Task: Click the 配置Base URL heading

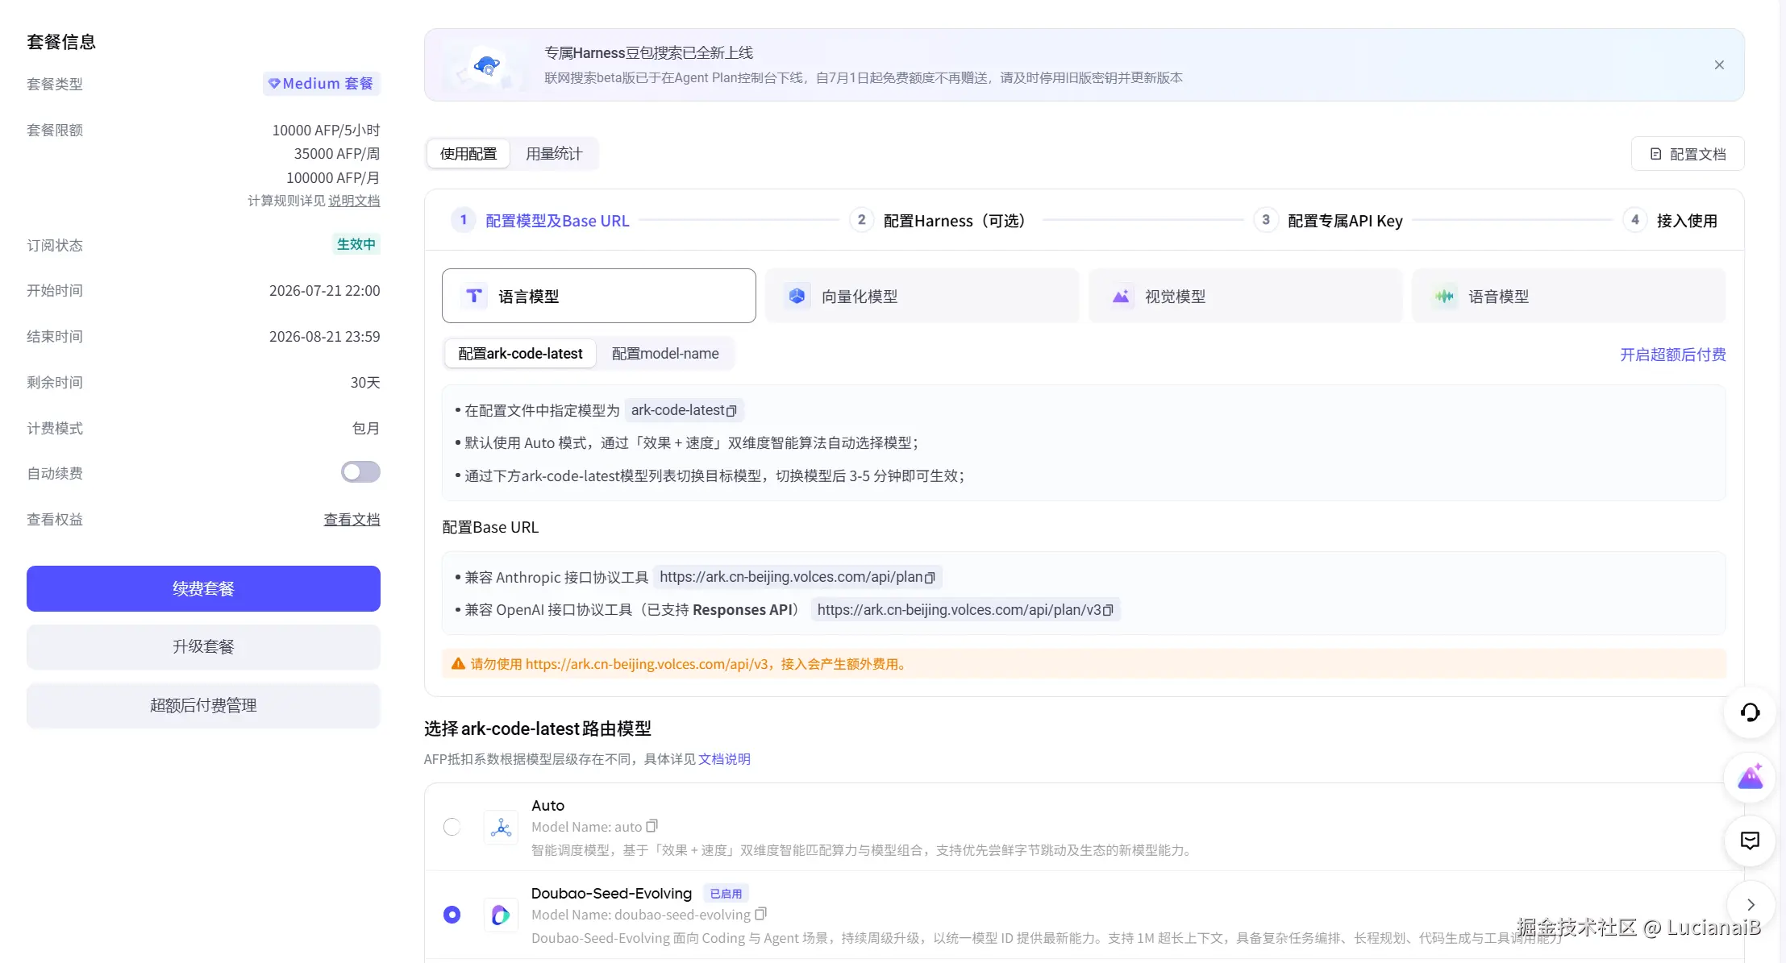Action: tap(490, 527)
